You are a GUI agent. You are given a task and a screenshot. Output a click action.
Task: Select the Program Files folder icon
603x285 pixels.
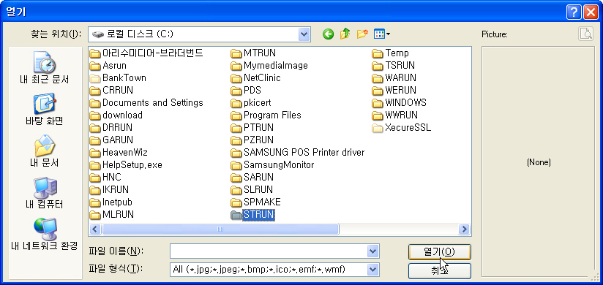coord(236,115)
